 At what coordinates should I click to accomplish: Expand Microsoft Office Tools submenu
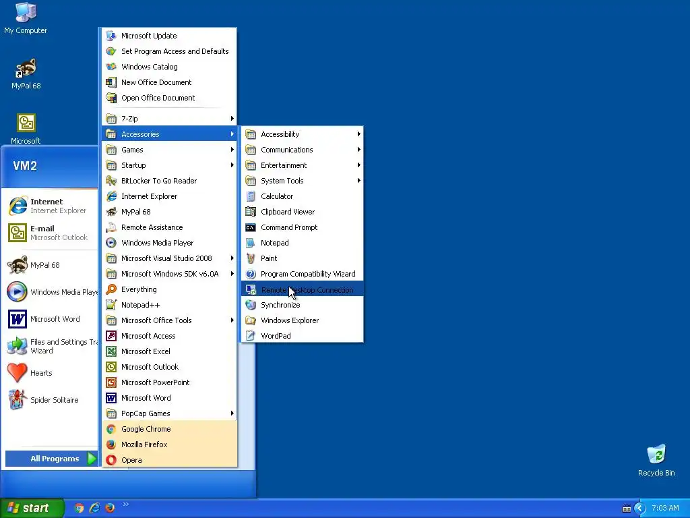pos(169,320)
